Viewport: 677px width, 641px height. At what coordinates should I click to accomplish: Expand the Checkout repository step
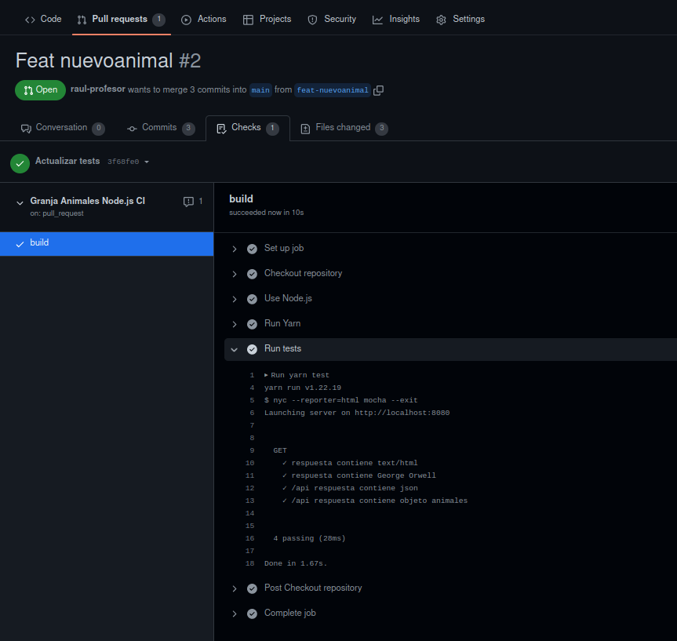coord(234,274)
